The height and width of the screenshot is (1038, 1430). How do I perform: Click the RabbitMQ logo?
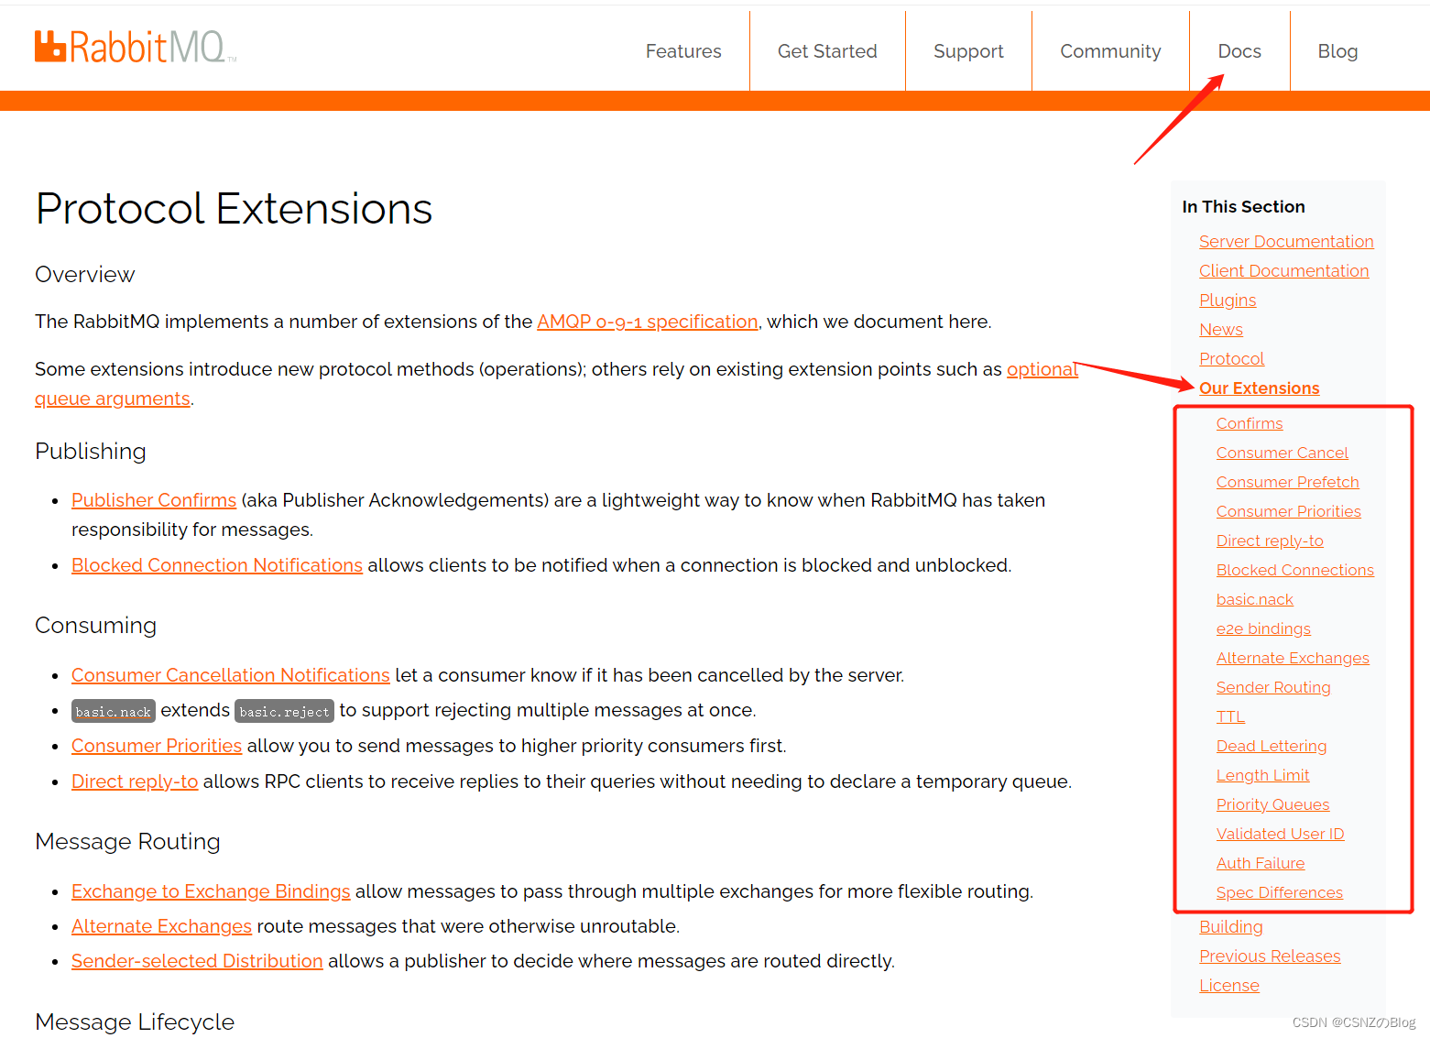(x=136, y=47)
